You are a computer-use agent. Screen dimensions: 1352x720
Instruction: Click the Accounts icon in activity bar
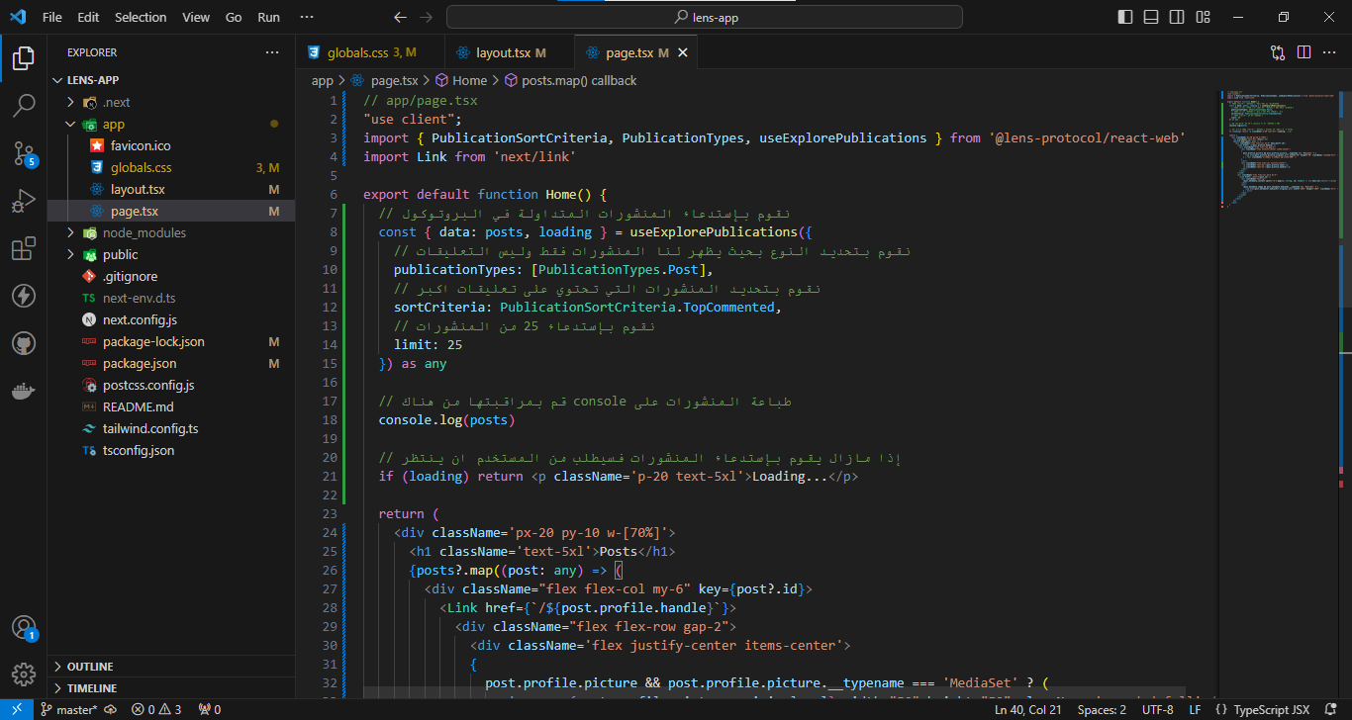pyautogui.click(x=24, y=627)
